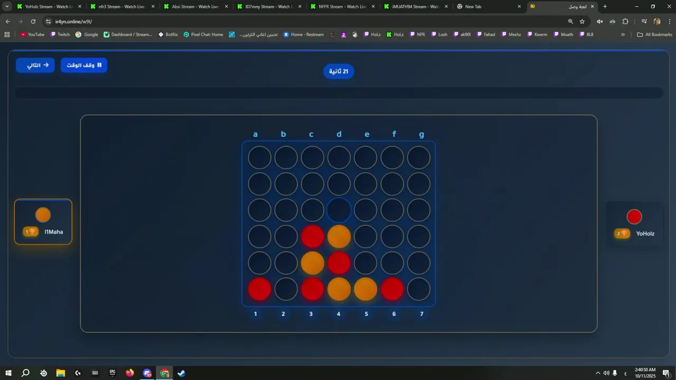Click the التالي next button
The width and height of the screenshot is (676, 380).
[x=35, y=65]
